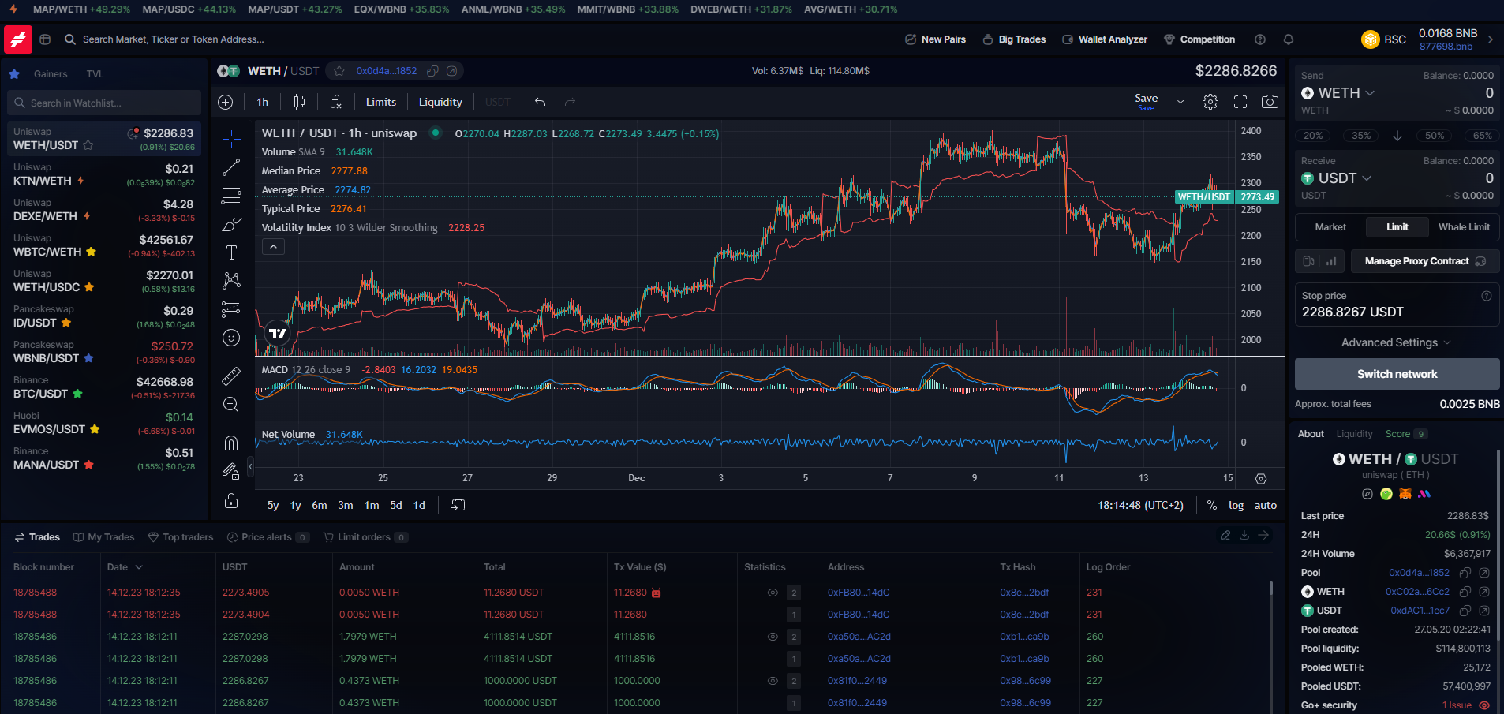Viewport: 1504px width, 714px height.
Task: Select the 50% balance percentage chip
Action: pyautogui.click(x=1434, y=135)
